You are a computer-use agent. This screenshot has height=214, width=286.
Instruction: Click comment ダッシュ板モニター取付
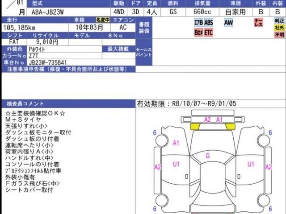(x=38, y=132)
